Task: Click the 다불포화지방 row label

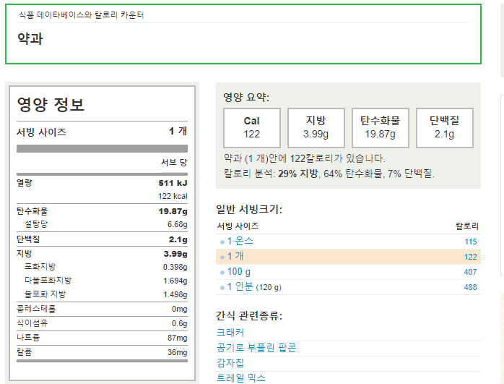Action: pyautogui.click(x=48, y=281)
